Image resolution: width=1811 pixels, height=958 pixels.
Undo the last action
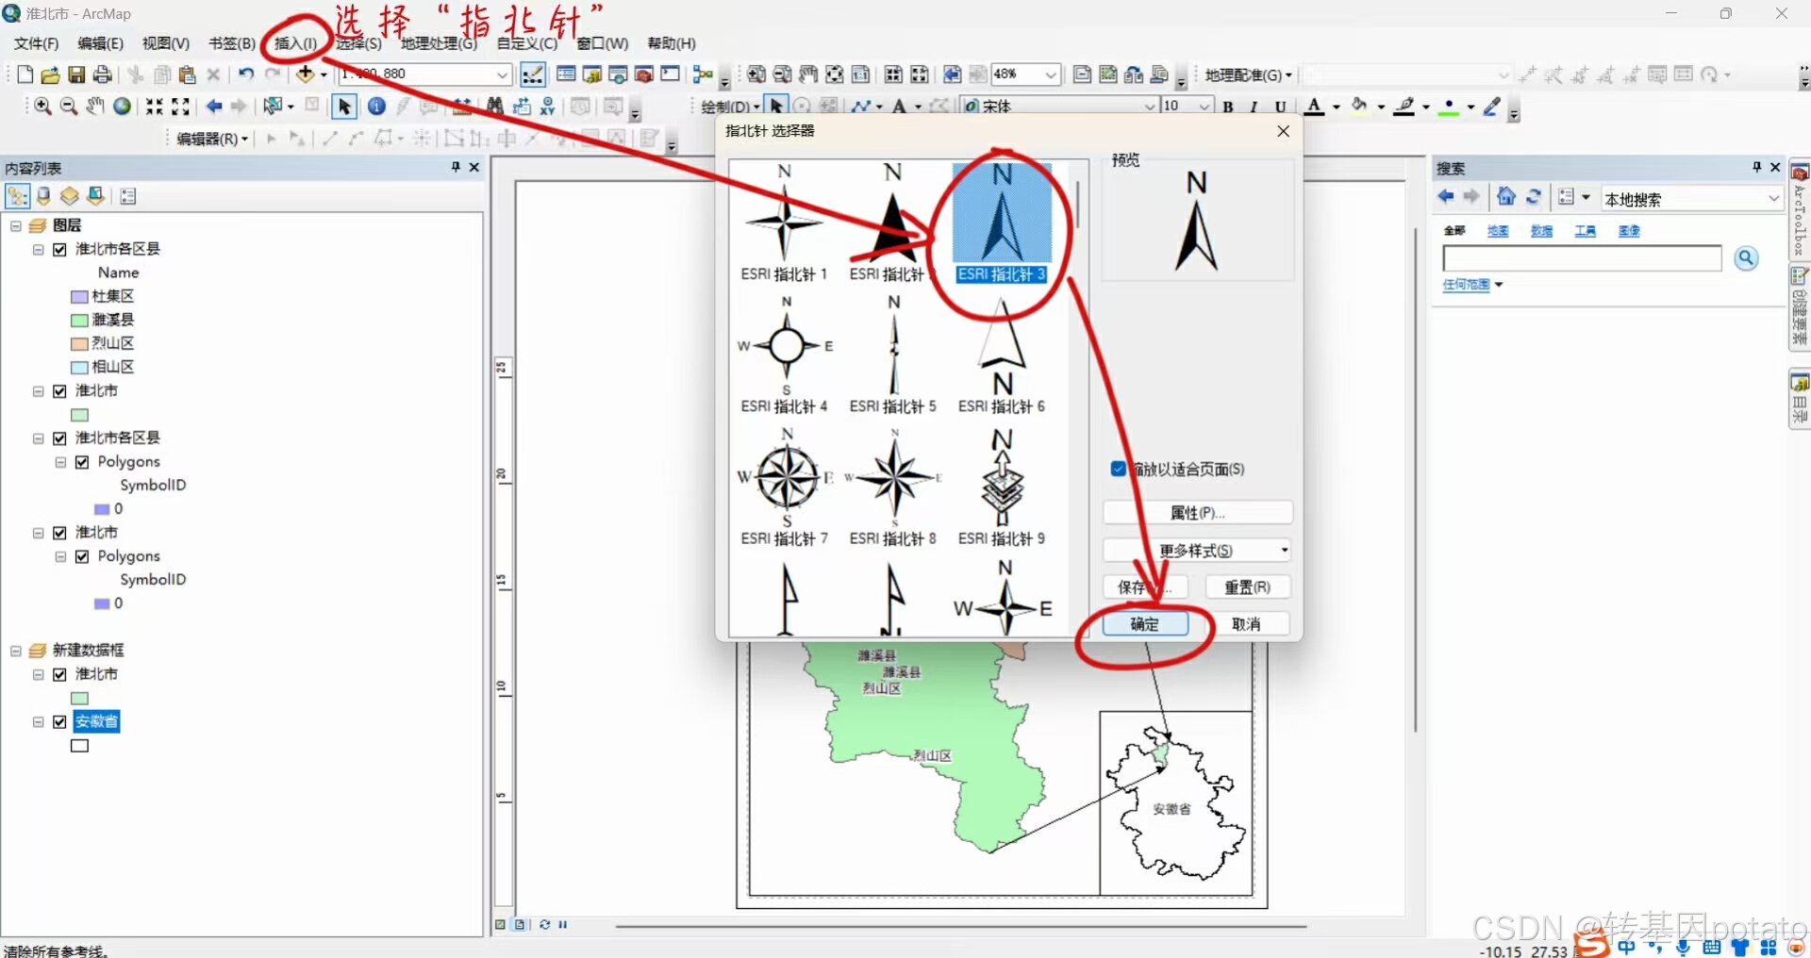tap(246, 74)
